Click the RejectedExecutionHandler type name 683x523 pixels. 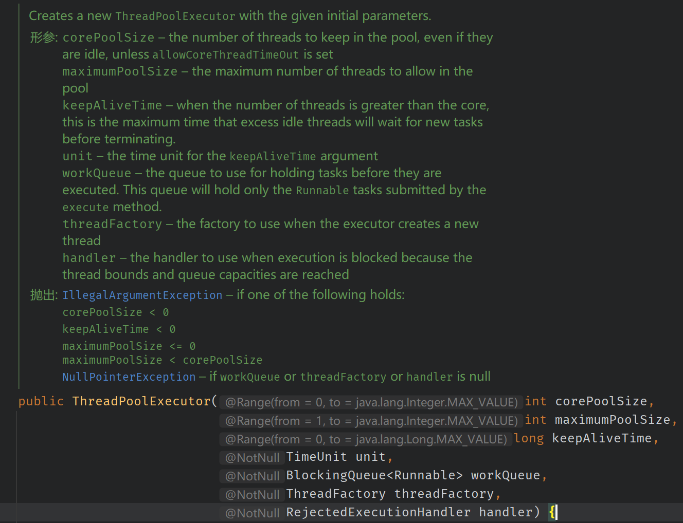tap(378, 512)
